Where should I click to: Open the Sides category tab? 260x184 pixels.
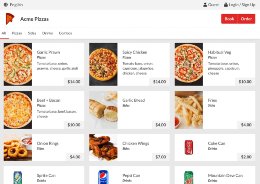coord(32,33)
